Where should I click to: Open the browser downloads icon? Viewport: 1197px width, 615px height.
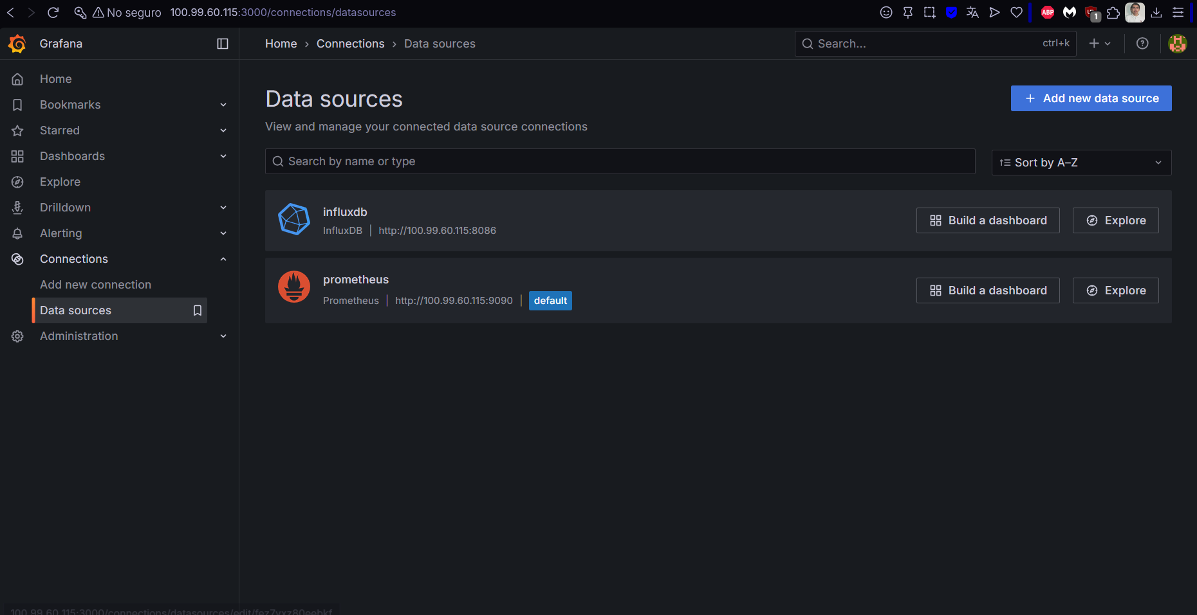[1156, 12]
